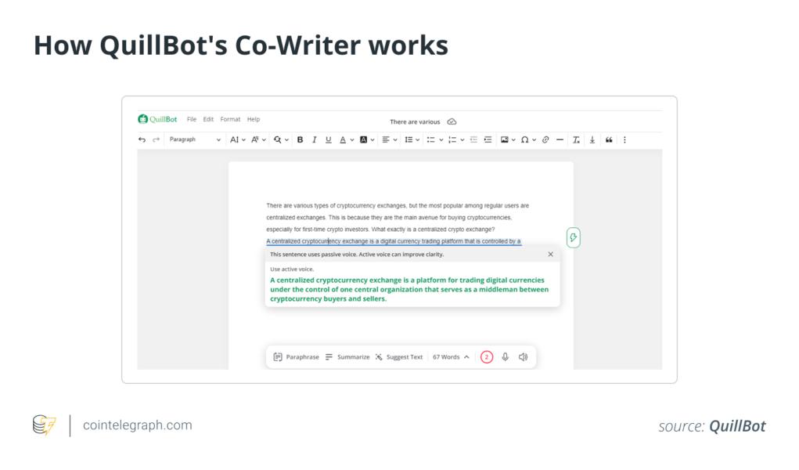Open the font family dropdown
799x470 pixels.
tap(258, 140)
